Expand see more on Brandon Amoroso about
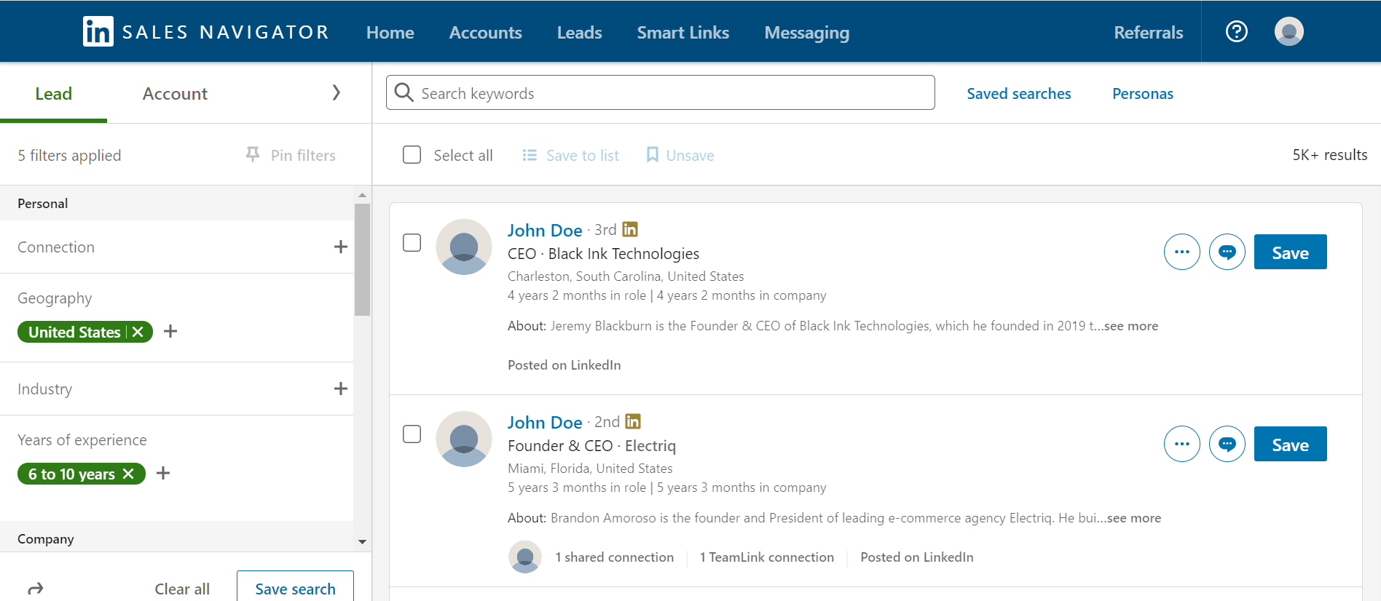The image size is (1381, 601). click(x=1134, y=518)
